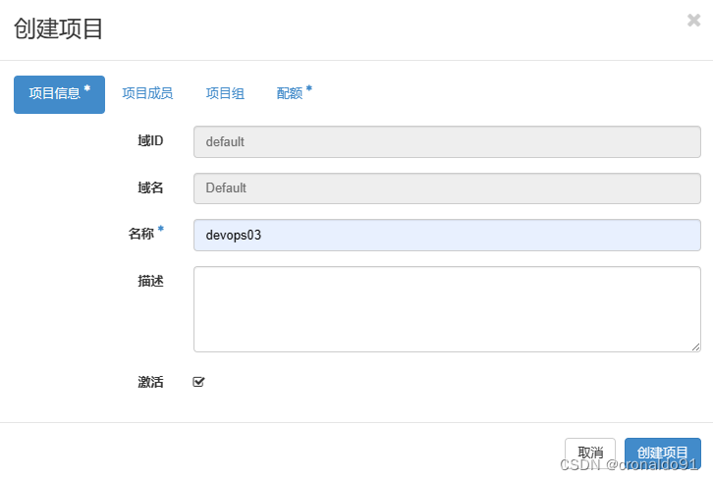Image resolution: width=713 pixels, height=480 pixels.
Task: Click the 域ID label
Action: point(150,141)
